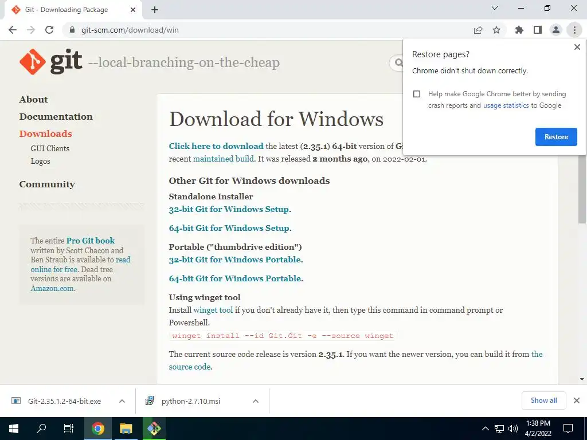587x440 pixels.
Task: Download 32-bit Git for Windows Setup
Action: coord(229,209)
